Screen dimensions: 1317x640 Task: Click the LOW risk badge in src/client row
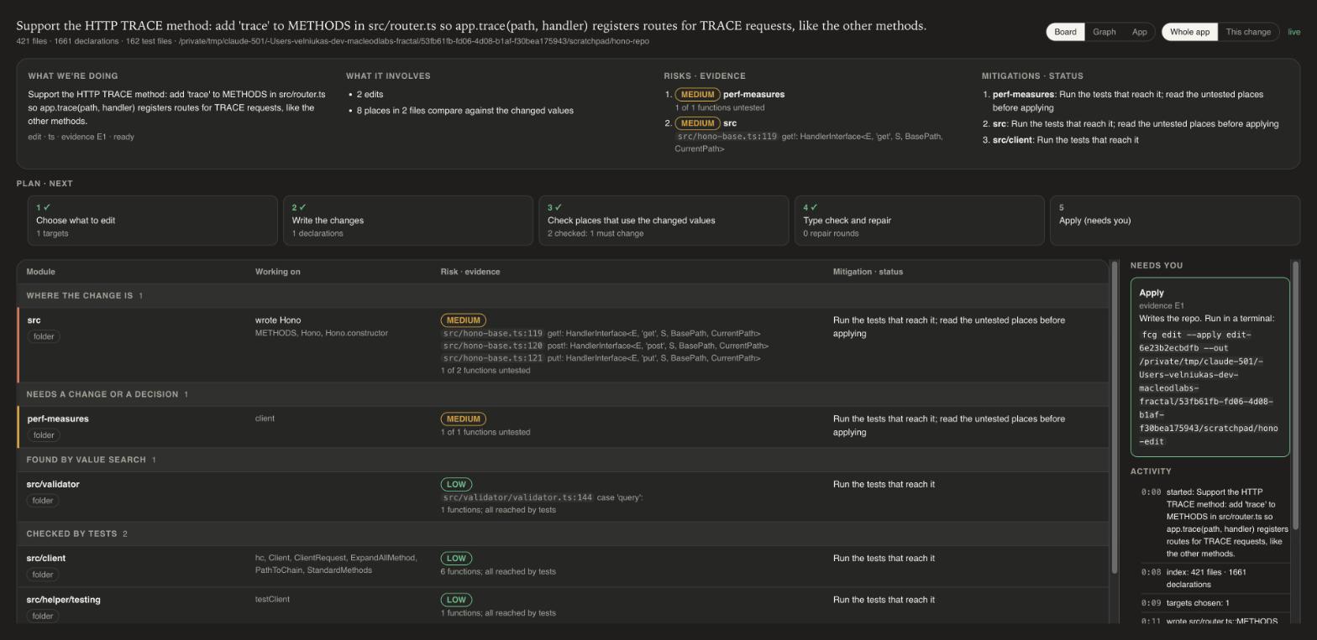click(456, 558)
